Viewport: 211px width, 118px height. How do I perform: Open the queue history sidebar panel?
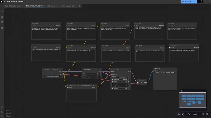click(2, 6)
